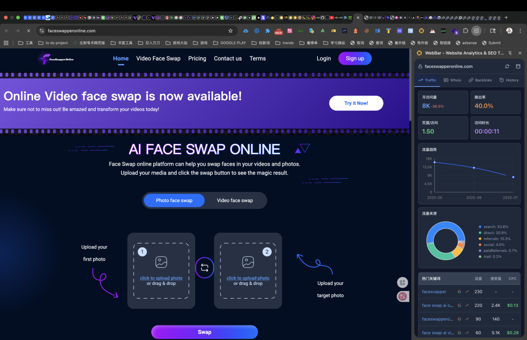Click the floating QR grid button

pos(402,283)
